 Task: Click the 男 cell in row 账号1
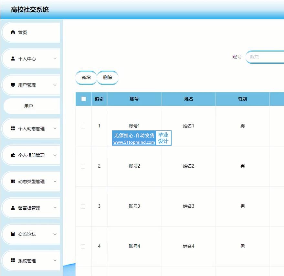243,126
